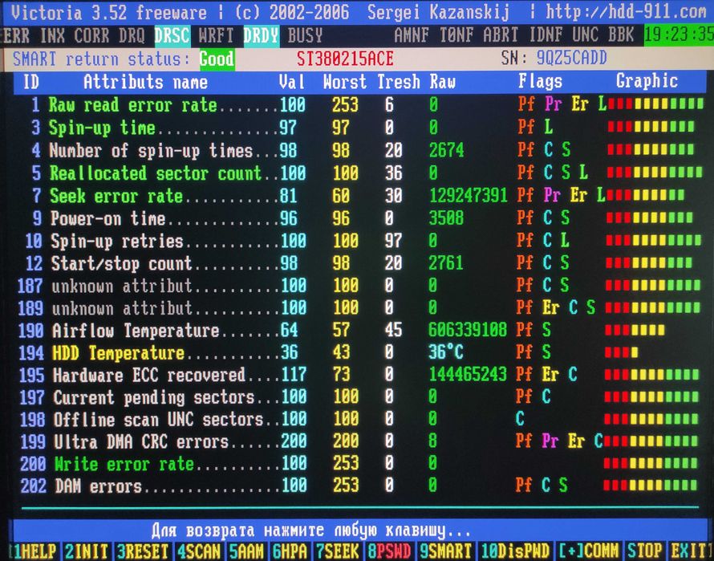Click the BUSY status indicator
714x561 pixels.
click(x=306, y=35)
